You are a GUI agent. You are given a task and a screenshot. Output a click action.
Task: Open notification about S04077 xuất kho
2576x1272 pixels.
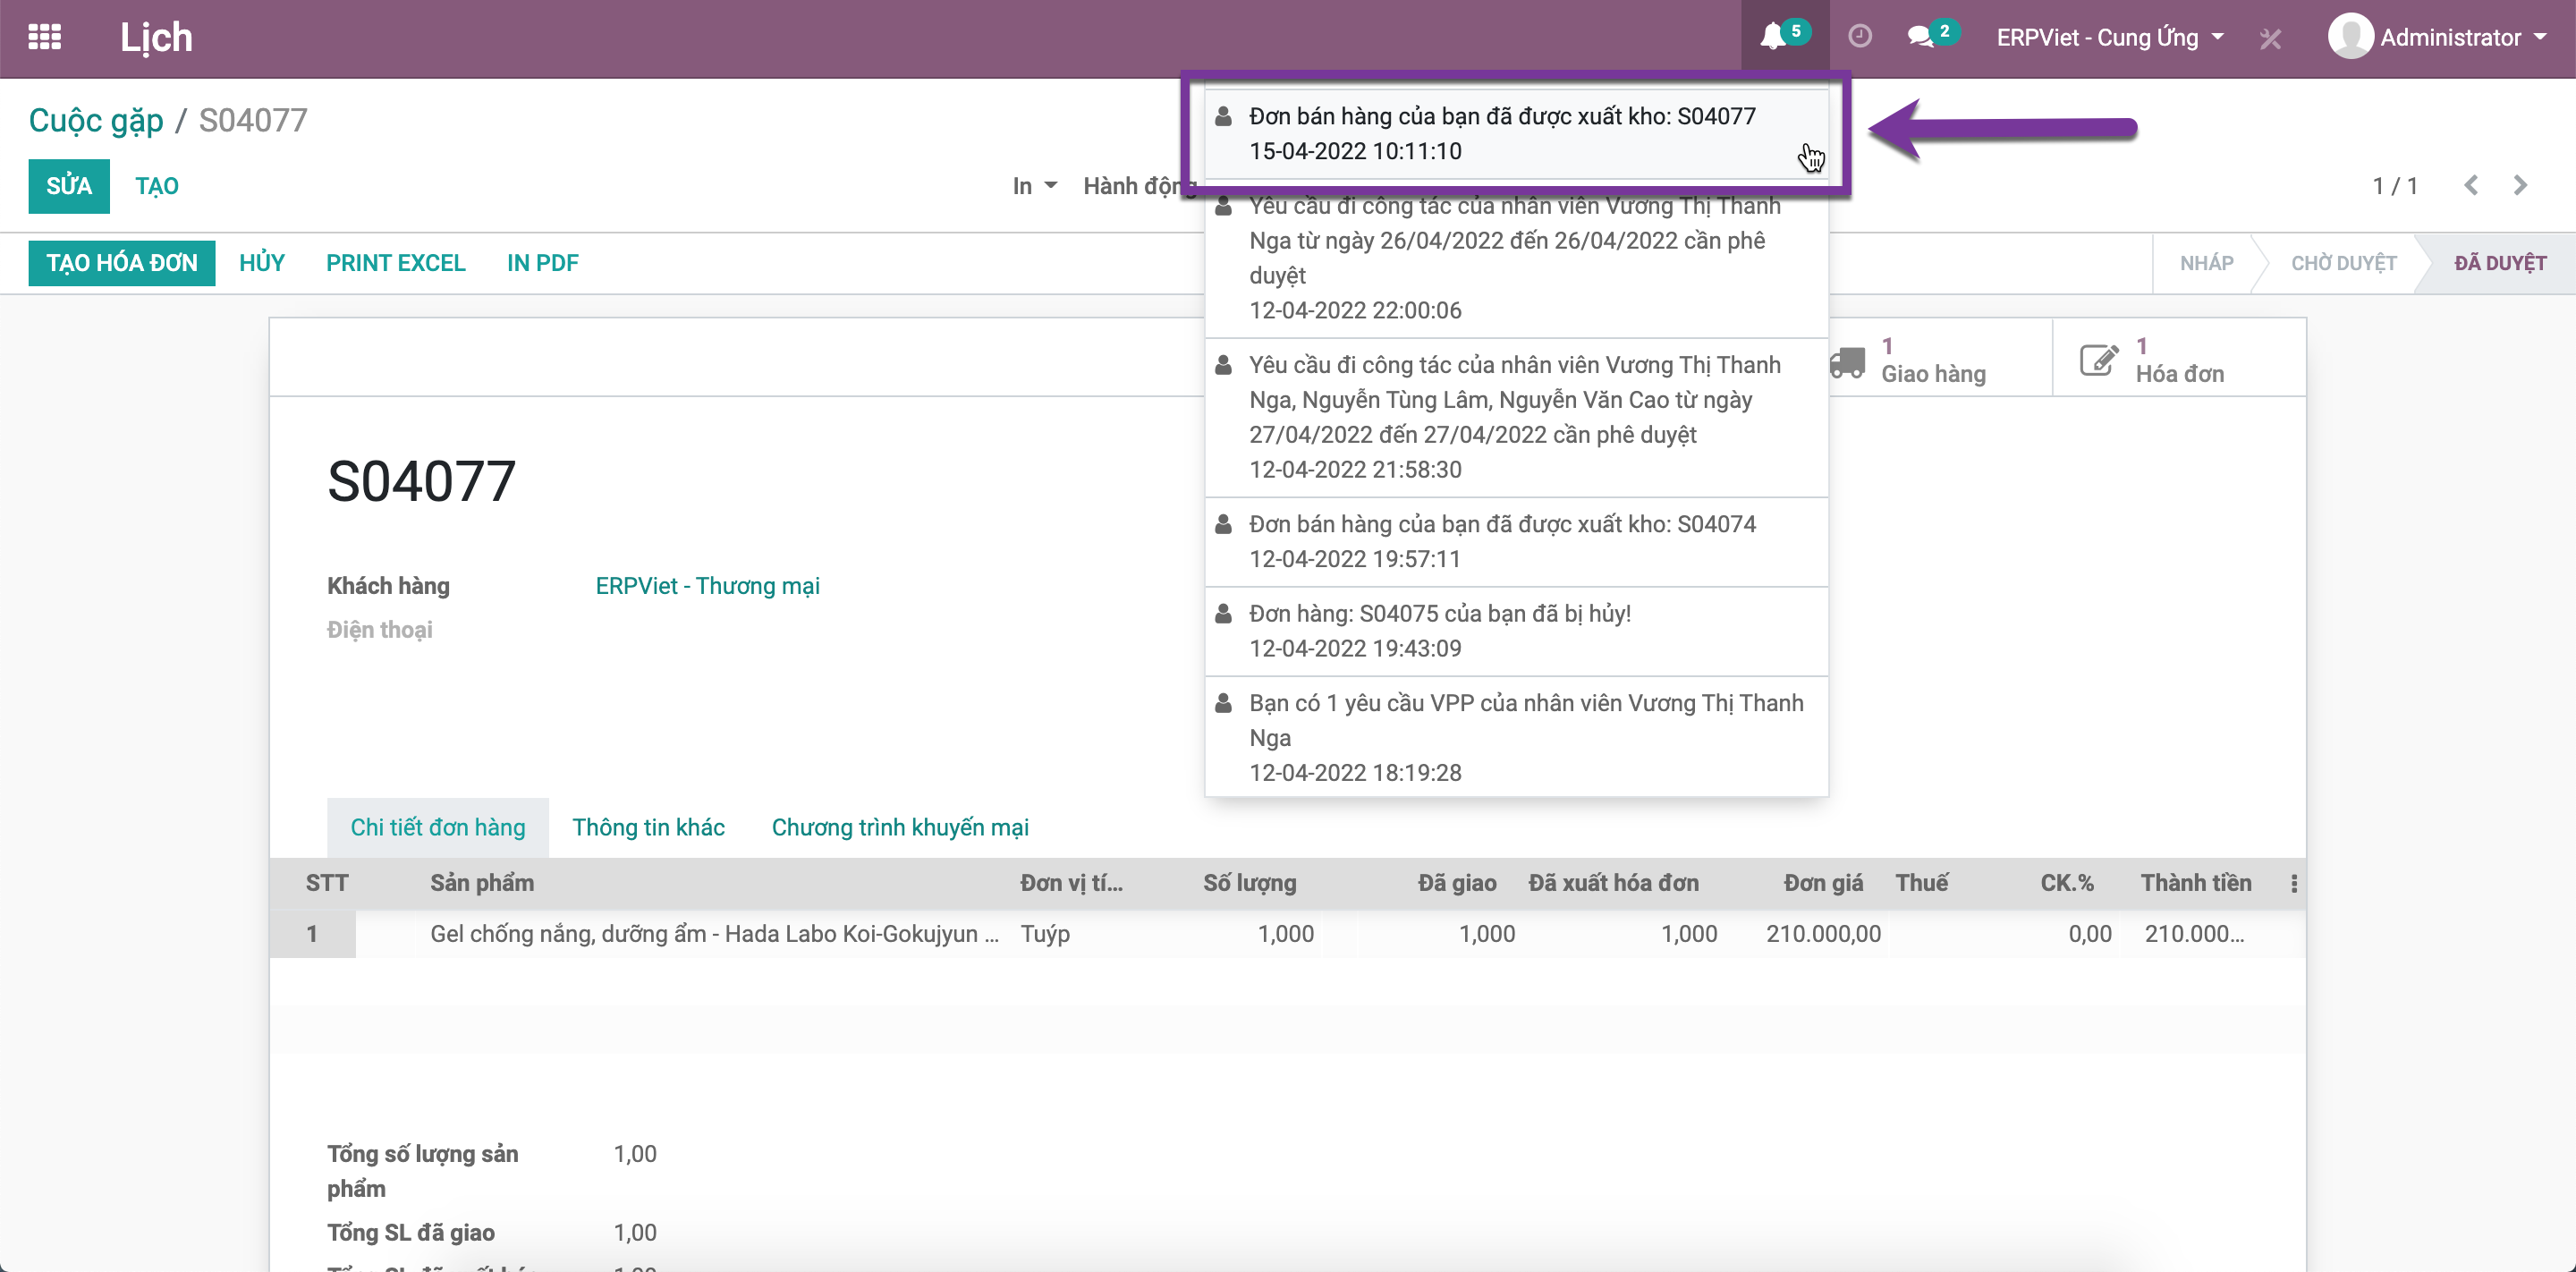point(1516,134)
